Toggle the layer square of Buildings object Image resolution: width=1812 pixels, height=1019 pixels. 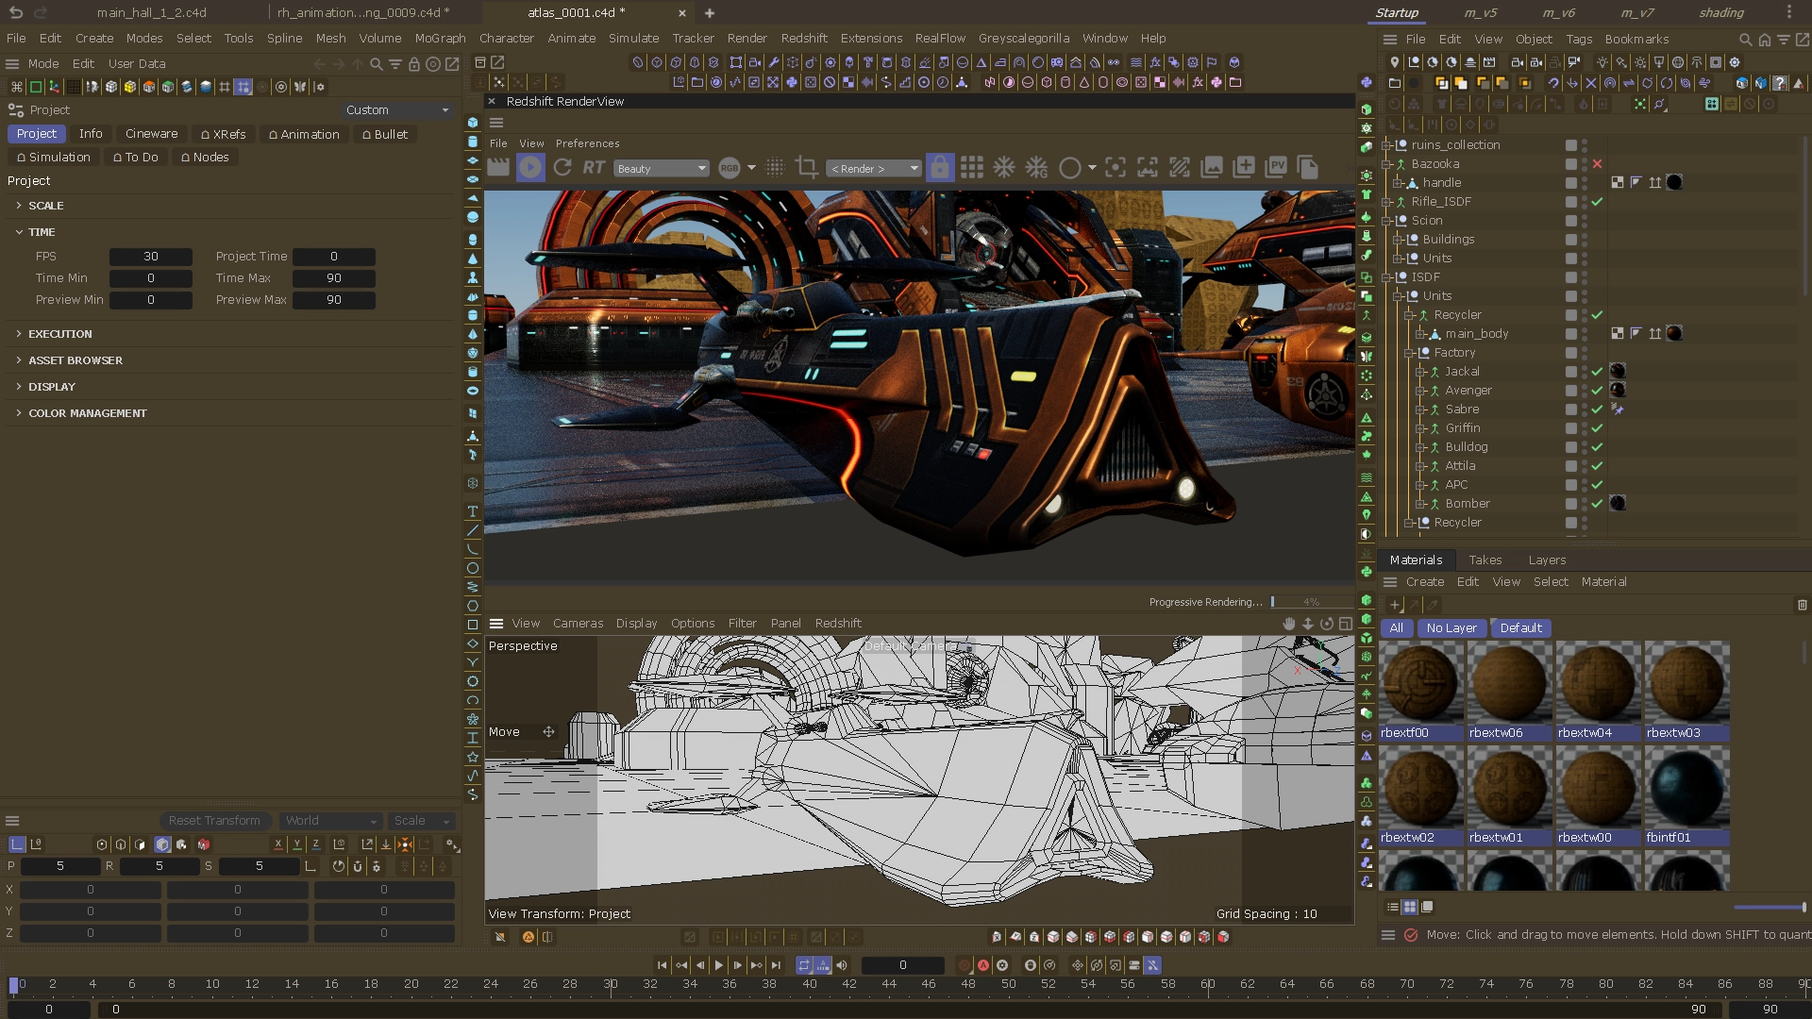(1570, 240)
